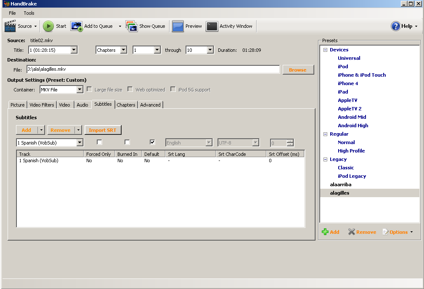Select the alaarriba custom preset
Viewport: 424px width, 289px height.
click(x=340, y=185)
